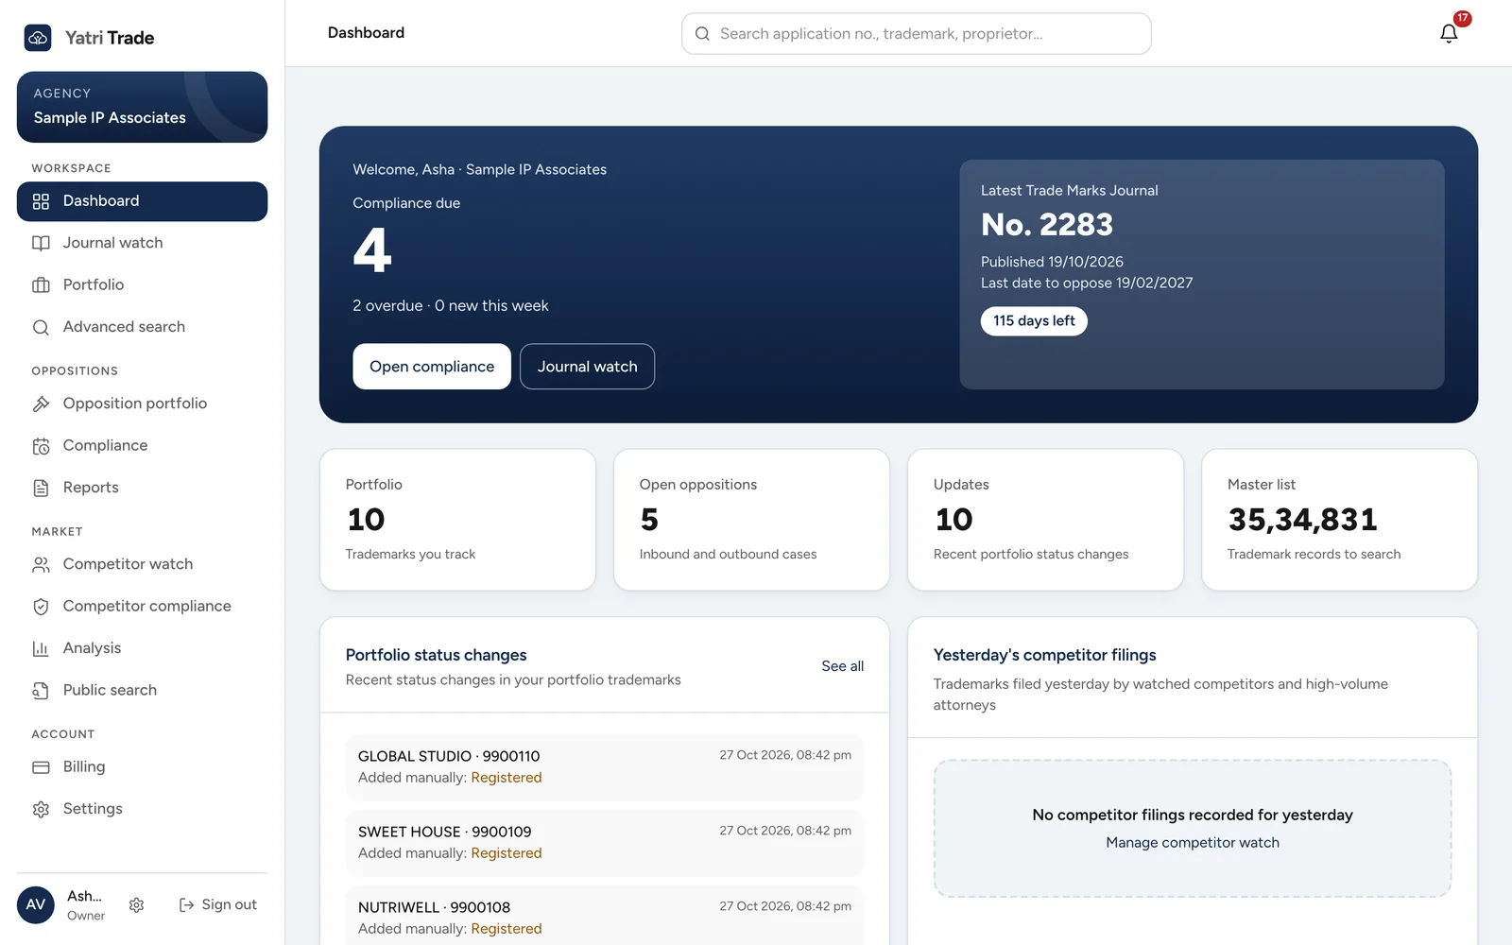Open the Portfolio stat card showing 10
The image size is (1512, 945).
click(457, 520)
